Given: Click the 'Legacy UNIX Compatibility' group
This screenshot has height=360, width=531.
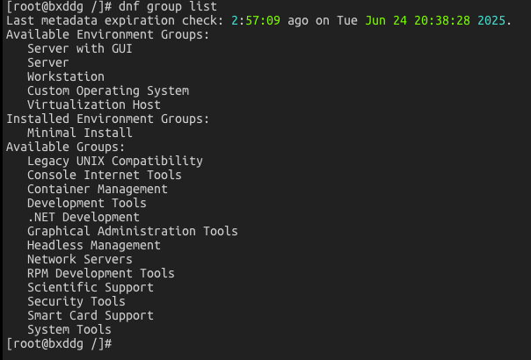Looking at the screenshot, I should [x=115, y=161].
